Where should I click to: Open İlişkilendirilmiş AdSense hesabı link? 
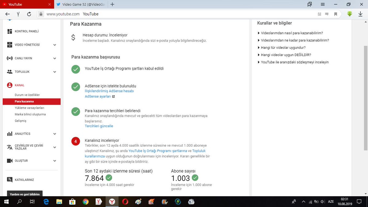pos(109,91)
